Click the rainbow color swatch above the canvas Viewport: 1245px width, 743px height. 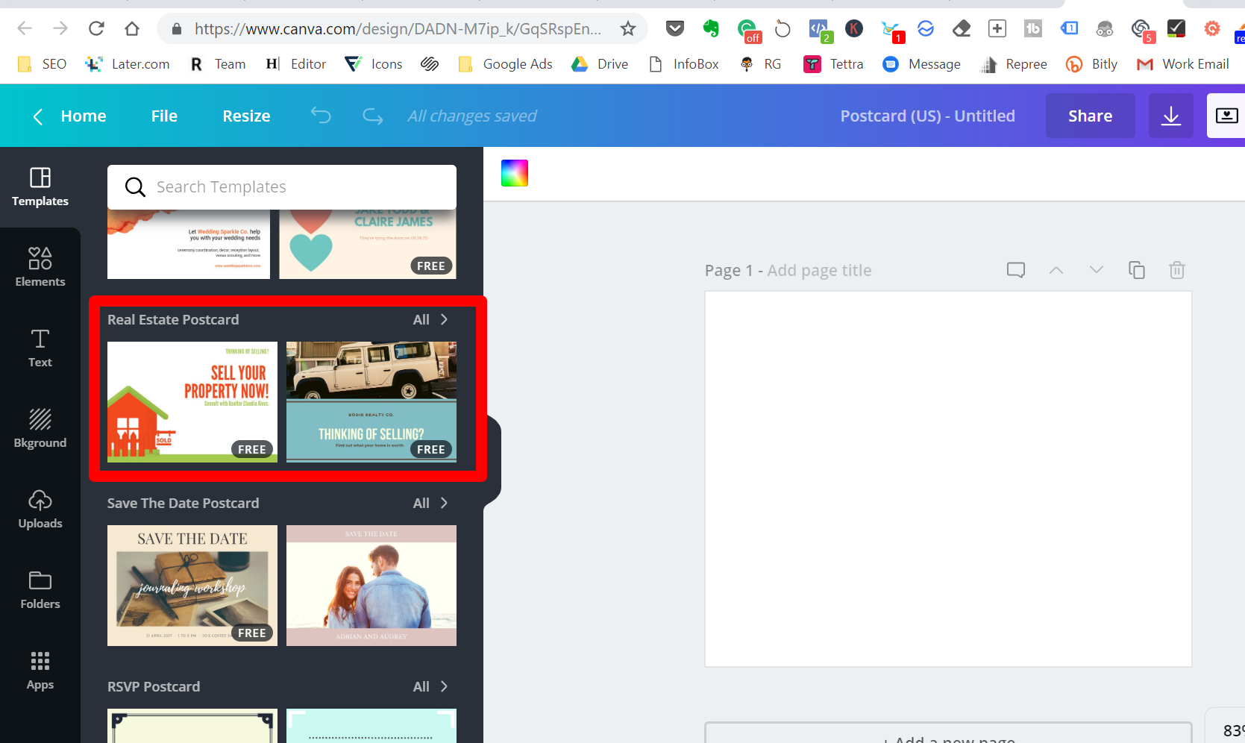click(514, 172)
